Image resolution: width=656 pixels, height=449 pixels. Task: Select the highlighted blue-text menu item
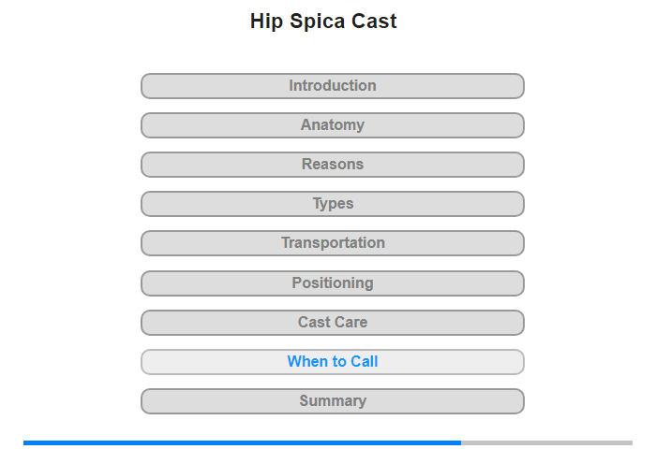[x=333, y=362]
